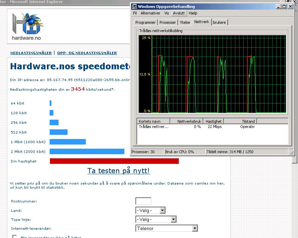Click the Task Manager window resize grip
The width and height of the screenshot is (298, 238).
(x=291, y=152)
